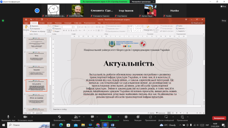Expand the audio options arrow beside microphone
This screenshot has width=228, height=128.
tap(15, 117)
